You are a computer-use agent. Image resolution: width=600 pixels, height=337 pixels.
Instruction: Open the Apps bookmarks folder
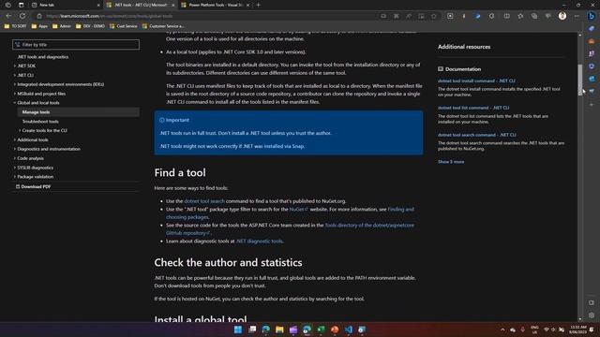click(x=39, y=26)
